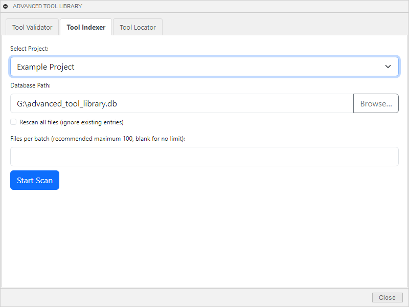This screenshot has height=307, width=409.
Task: Enable the Rescan all files checkbox
Action: point(13,122)
